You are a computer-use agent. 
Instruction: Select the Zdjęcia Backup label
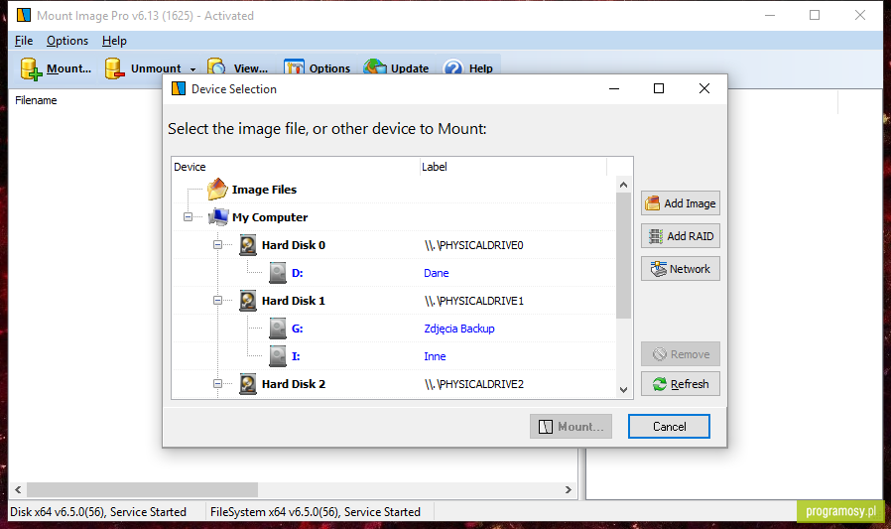coord(459,329)
